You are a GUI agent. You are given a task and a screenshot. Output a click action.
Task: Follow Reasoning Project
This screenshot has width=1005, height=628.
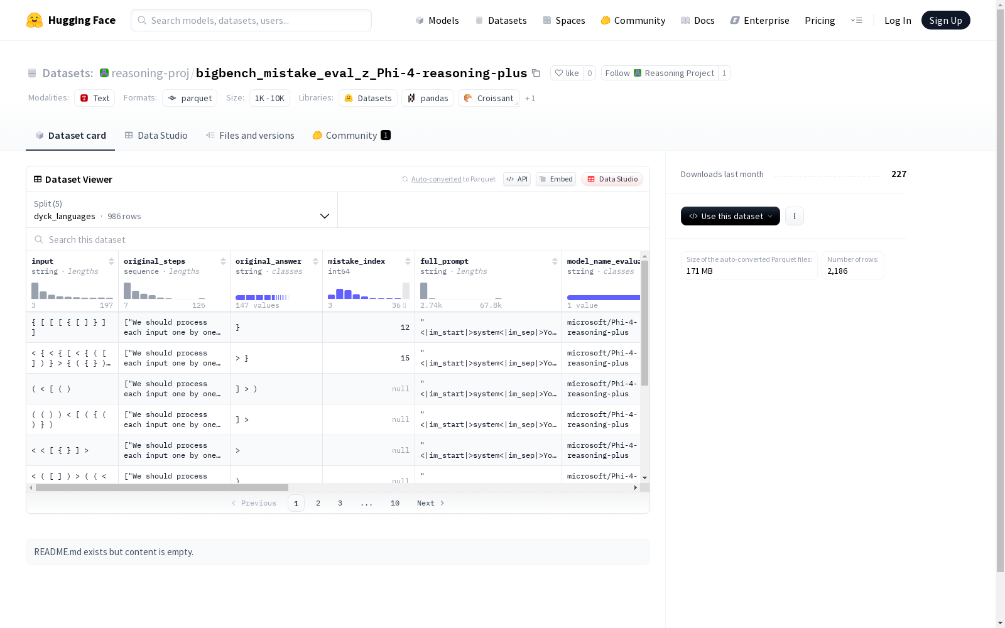click(x=660, y=73)
